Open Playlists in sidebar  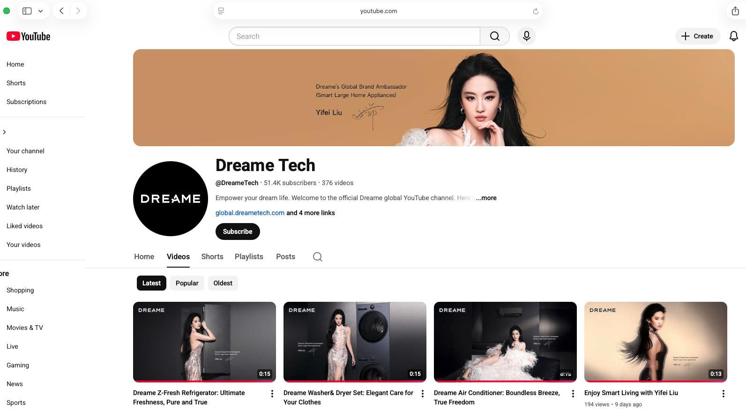[x=19, y=188]
